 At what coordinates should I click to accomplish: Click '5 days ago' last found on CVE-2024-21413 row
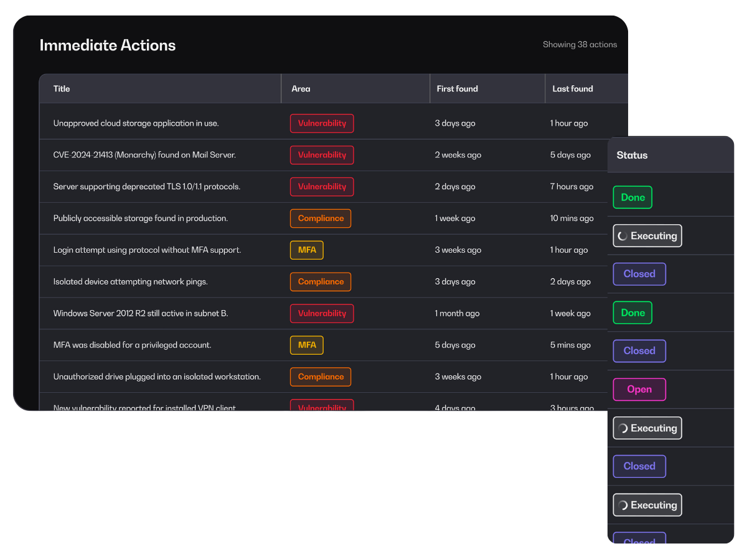[570, 155]
